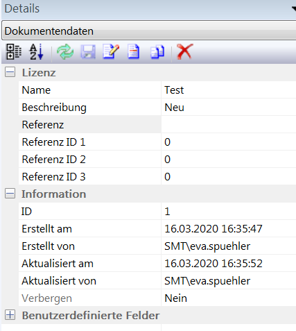Click the copy documents icon
The height and width of the screenshot is (331, 296).
(x=157, y=51)
